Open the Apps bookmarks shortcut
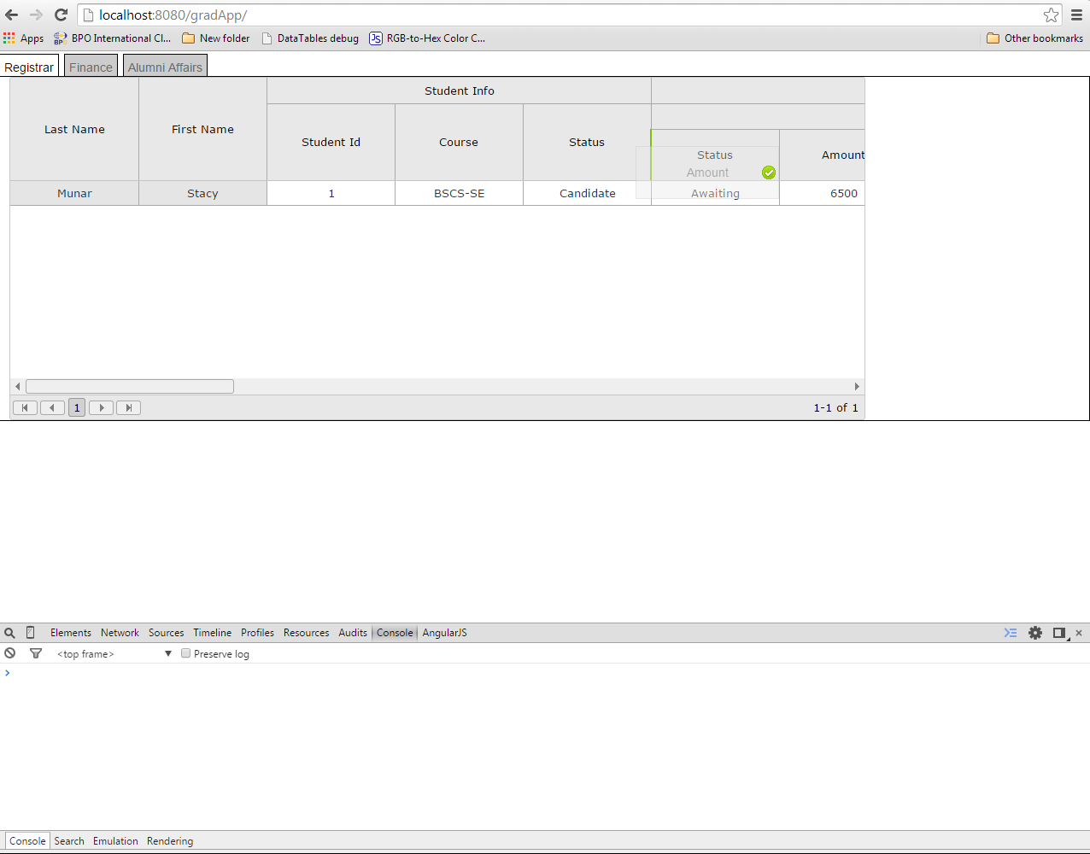 23,38
